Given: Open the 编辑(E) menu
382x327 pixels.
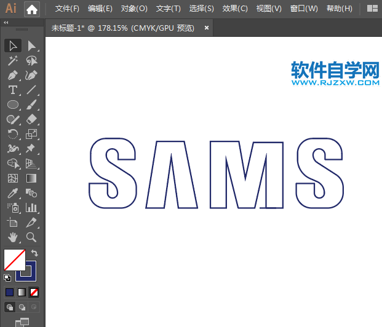Looking at the screenshot, I should coord(100,9).
